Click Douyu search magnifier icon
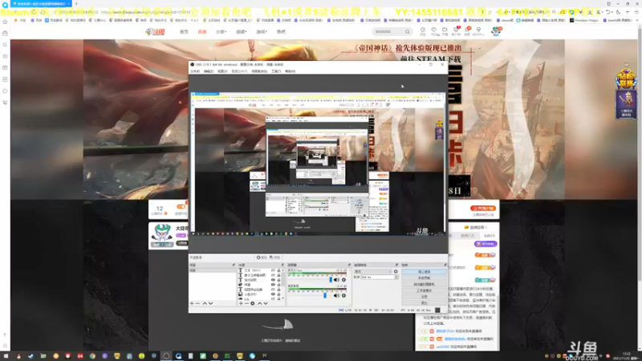Screen dimensions: 642x361 pyautogui.click(x=407, y=31)
